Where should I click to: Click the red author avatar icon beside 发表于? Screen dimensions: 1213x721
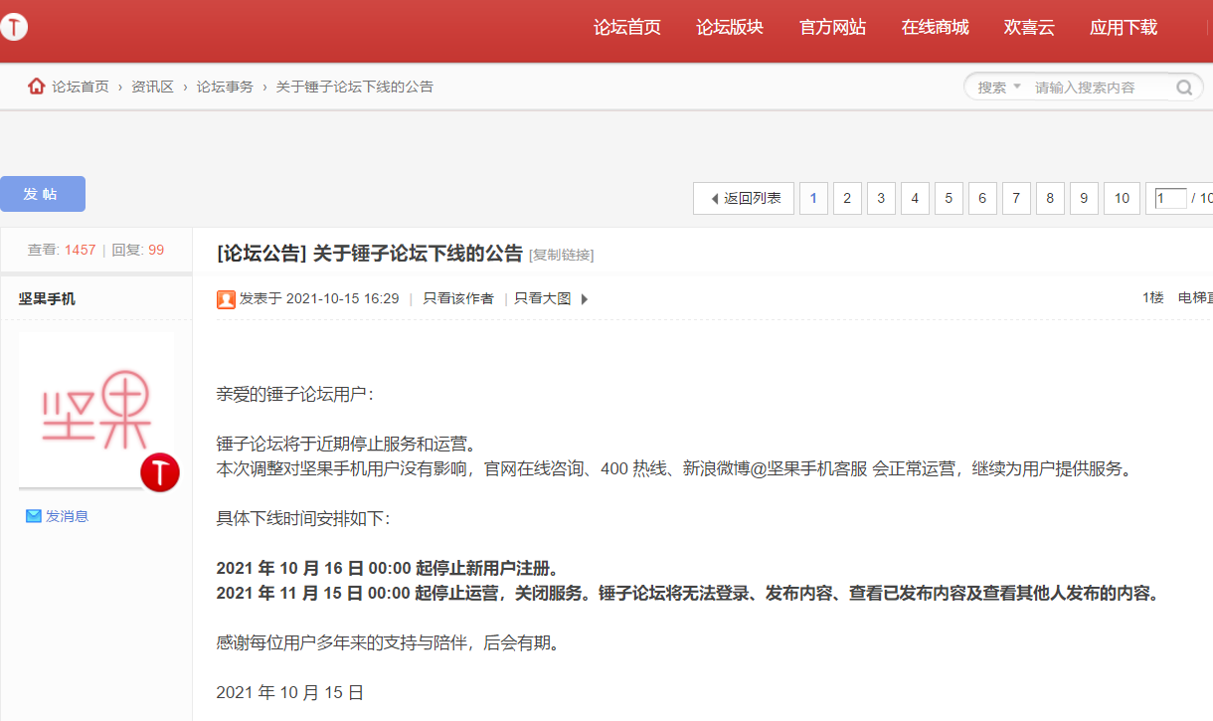(x=225, y=298)
